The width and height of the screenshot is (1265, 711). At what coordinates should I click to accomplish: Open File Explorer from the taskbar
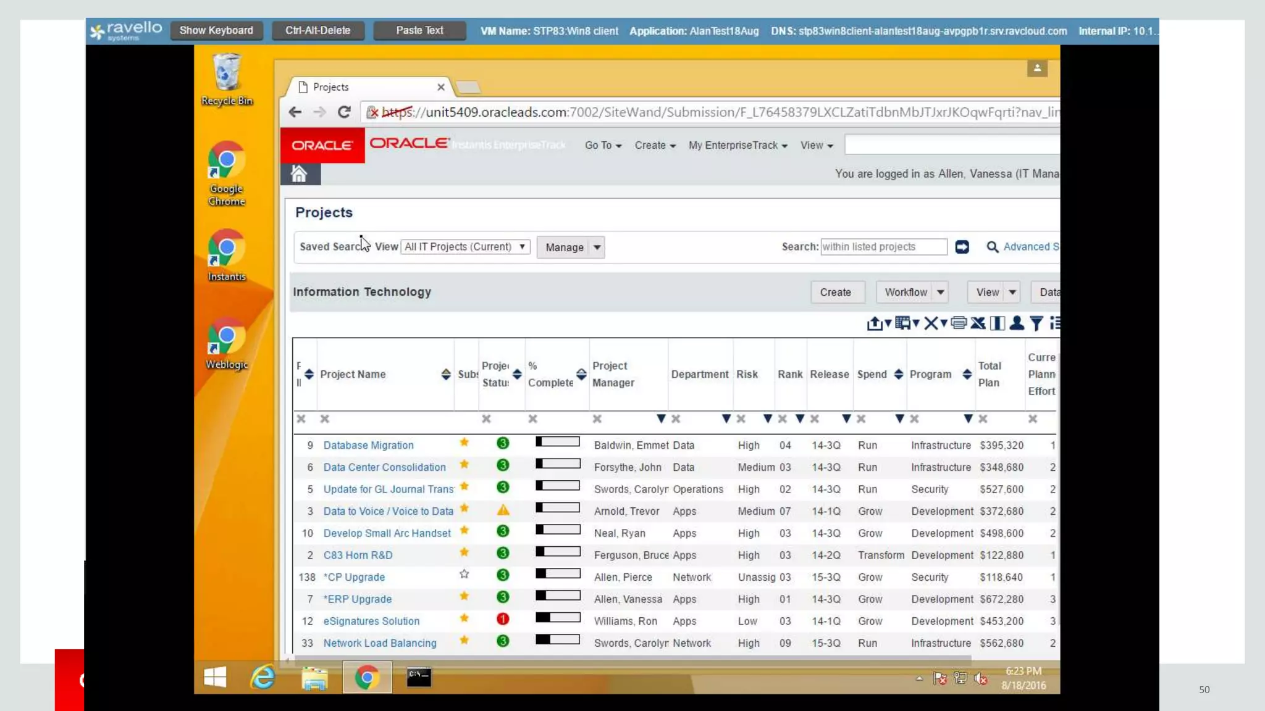[x=314, y=678]
